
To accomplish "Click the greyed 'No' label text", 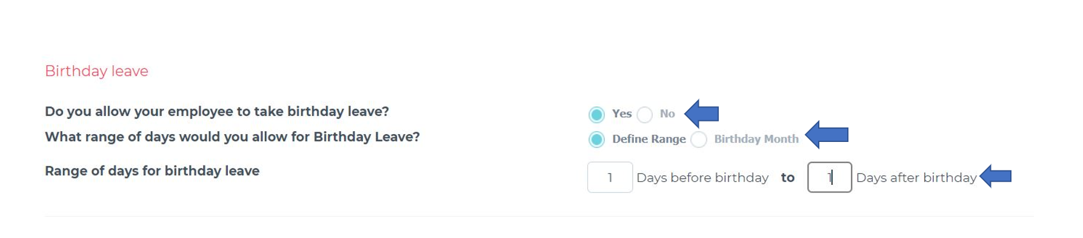I will 667,114.
